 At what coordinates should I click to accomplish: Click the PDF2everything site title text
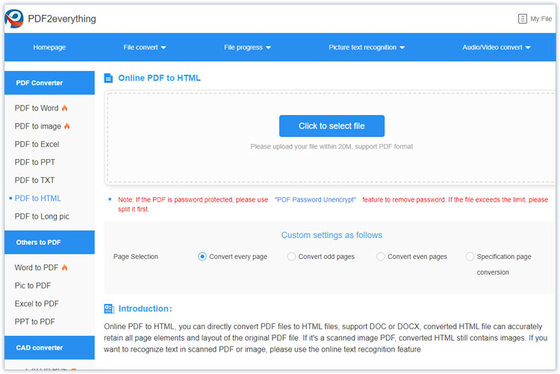(x=62, y=19)
